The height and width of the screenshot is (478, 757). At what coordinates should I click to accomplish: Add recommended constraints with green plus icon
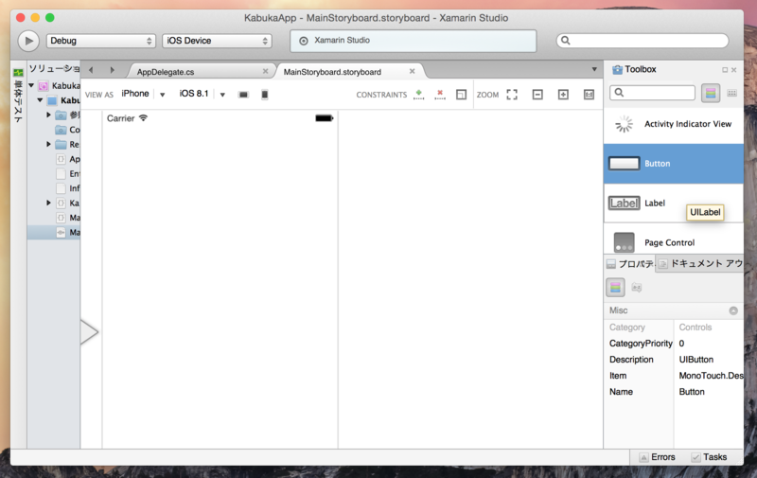418,94
